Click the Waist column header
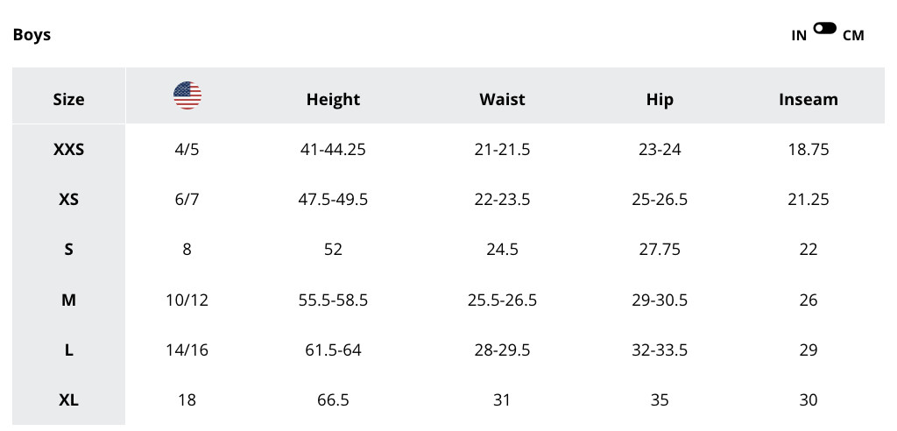 click(x=502, y=99)
